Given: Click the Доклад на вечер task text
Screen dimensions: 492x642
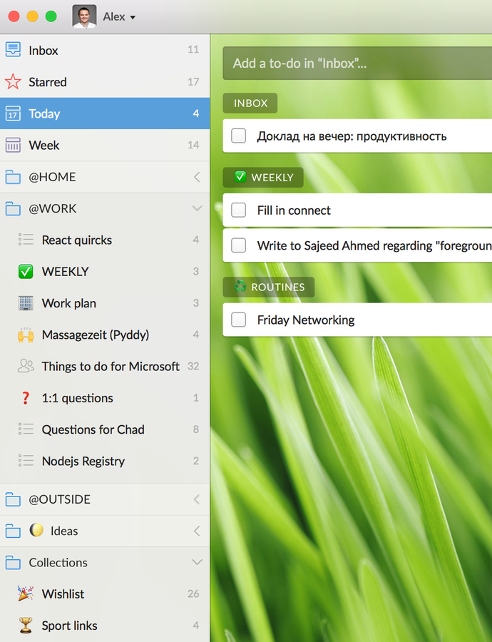Looking at the screenshot, I should (352, 136).
